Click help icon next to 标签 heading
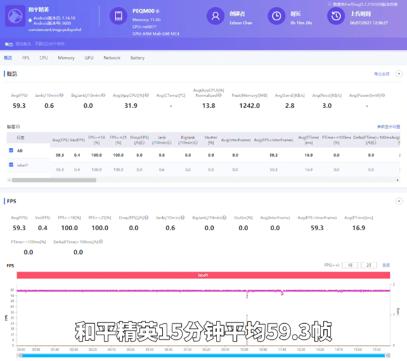 click(x=18, y=127)
